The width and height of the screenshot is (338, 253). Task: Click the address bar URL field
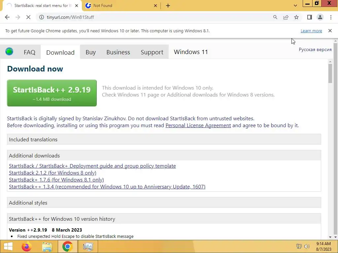pos(155,17)
